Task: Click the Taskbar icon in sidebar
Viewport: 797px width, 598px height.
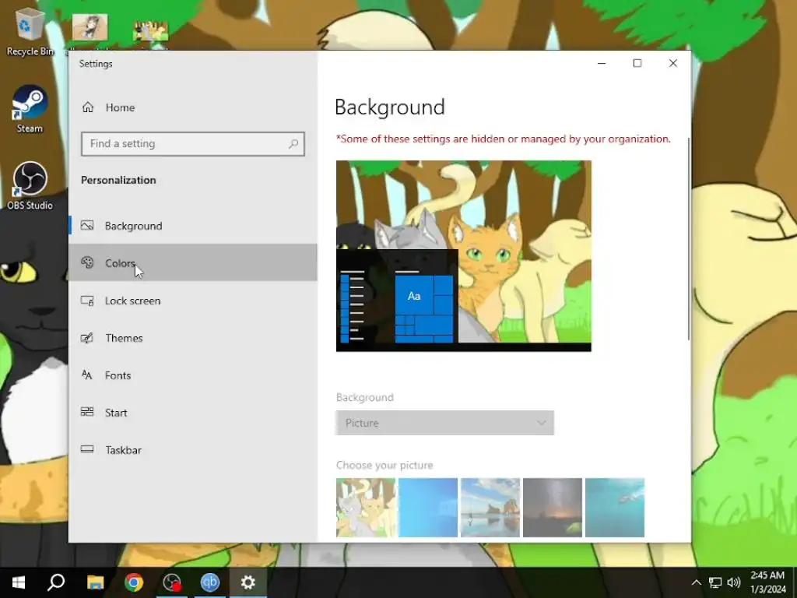Action: [87, 449]
